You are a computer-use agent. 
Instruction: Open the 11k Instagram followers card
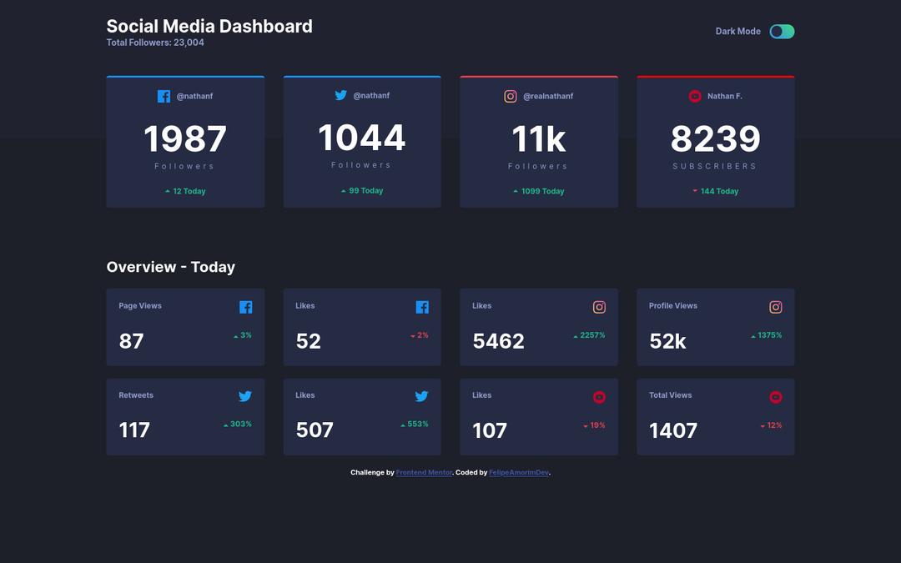click(x=539, y=142)
